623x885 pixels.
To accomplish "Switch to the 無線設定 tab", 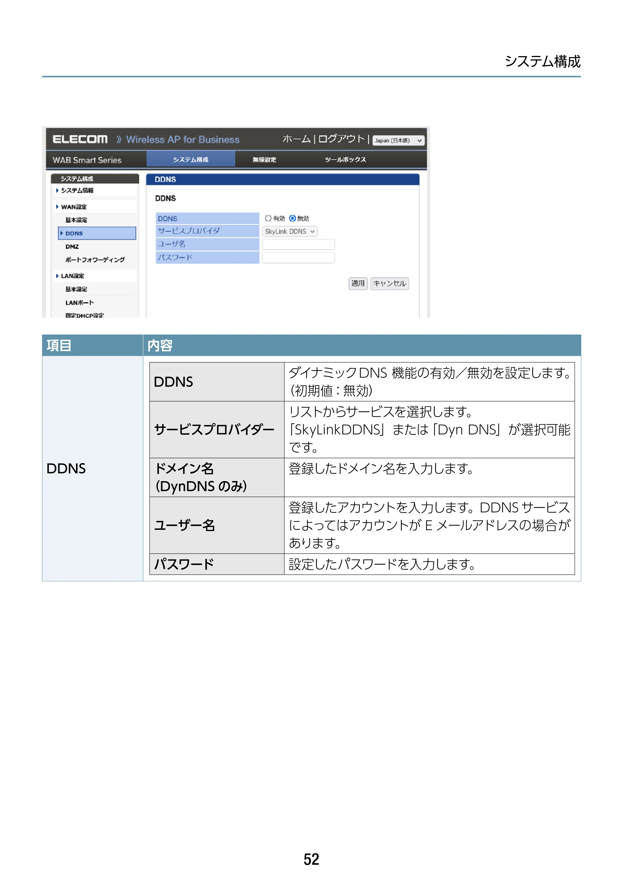I will pos(264,160).
